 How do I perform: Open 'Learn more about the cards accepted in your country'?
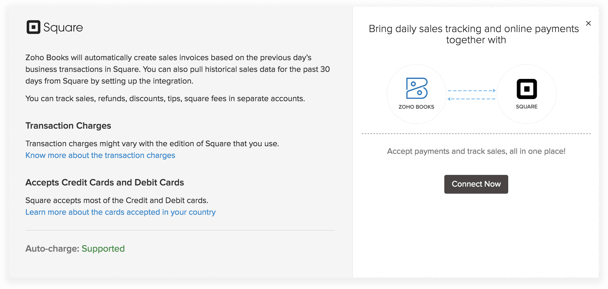pos(120,212)
